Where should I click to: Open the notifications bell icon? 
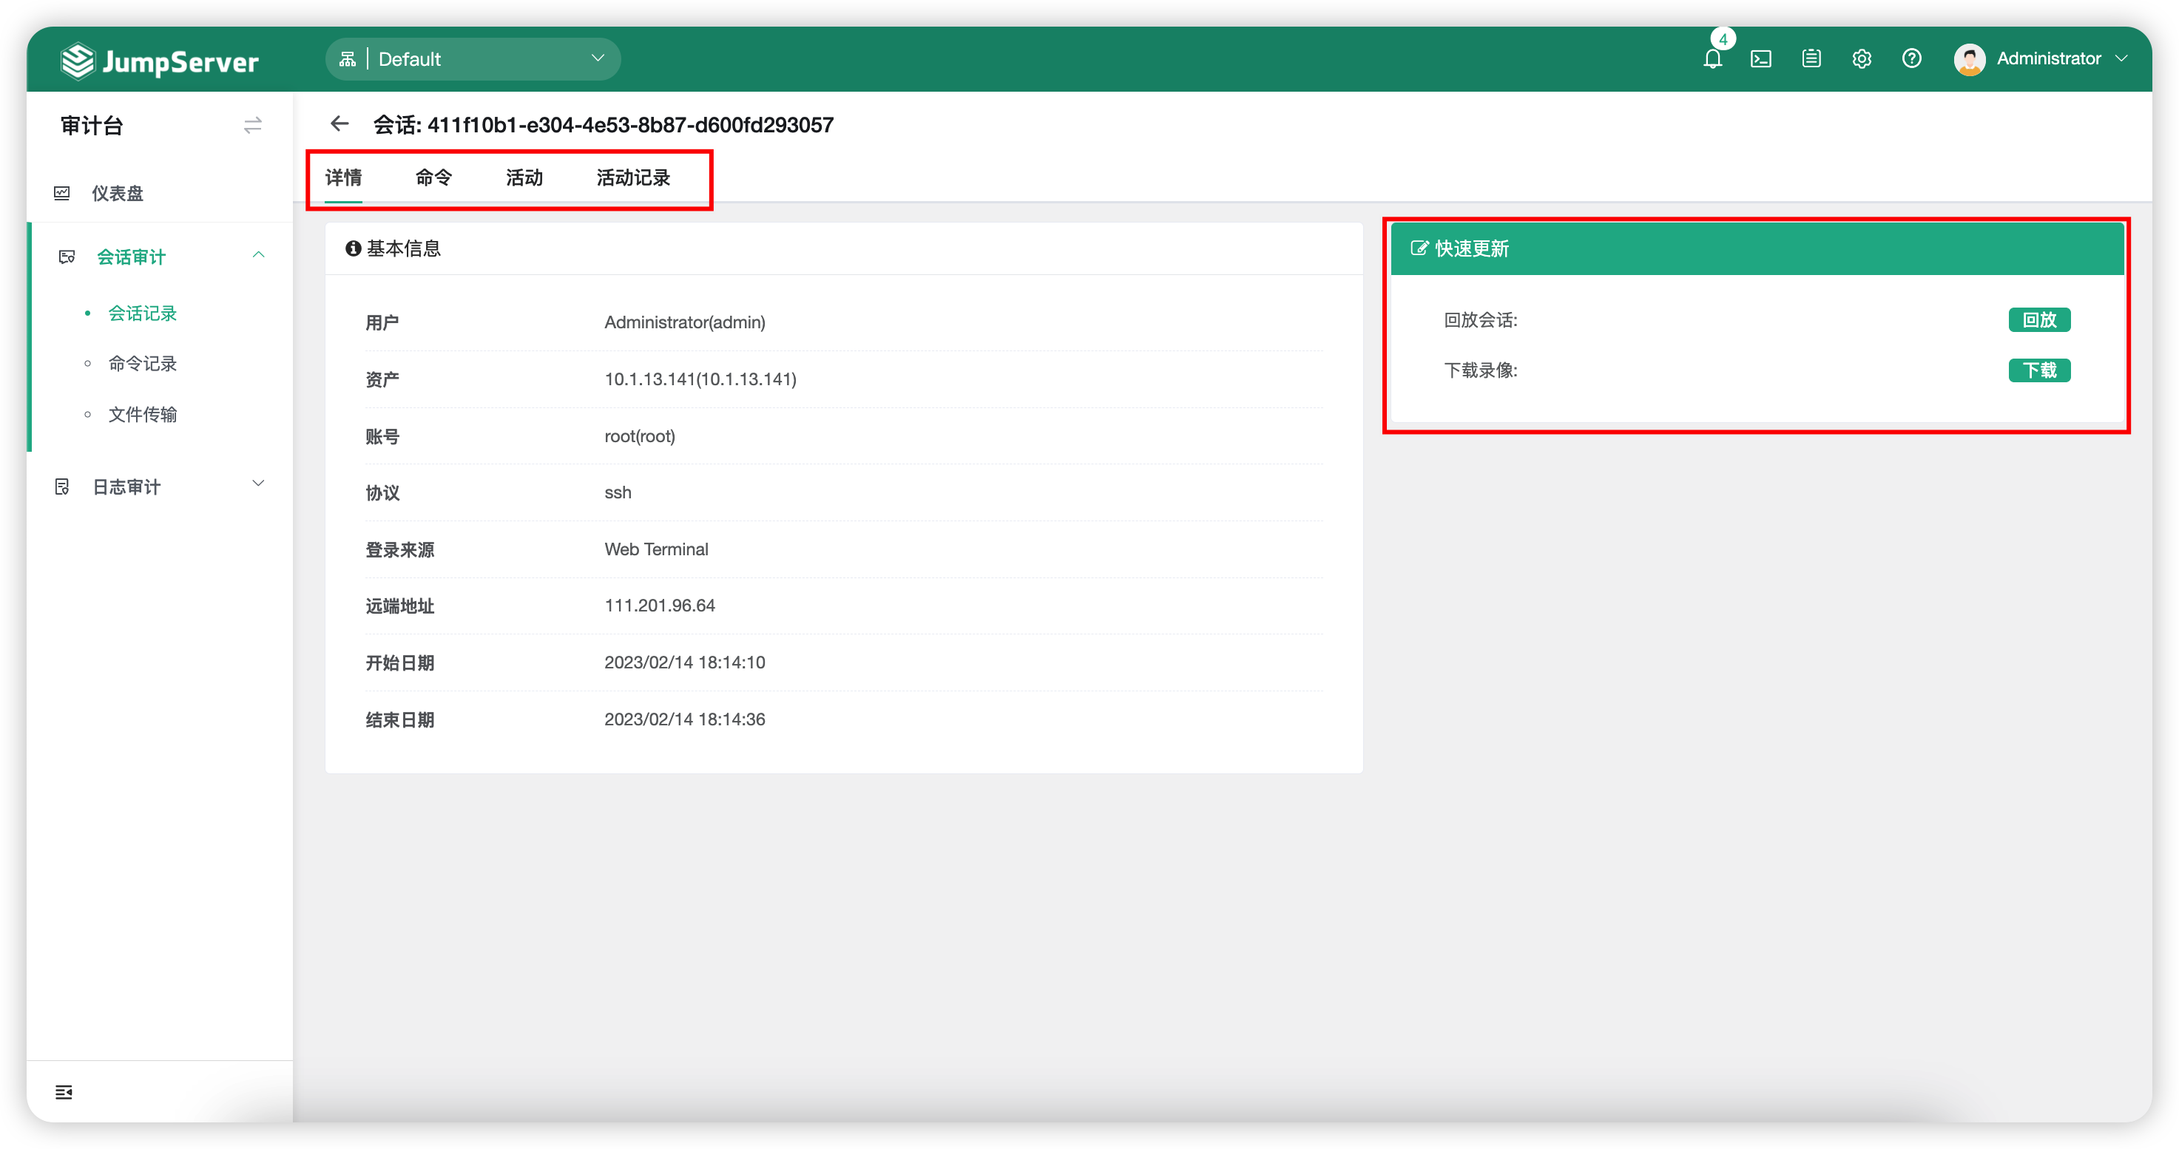(1713, 59)
